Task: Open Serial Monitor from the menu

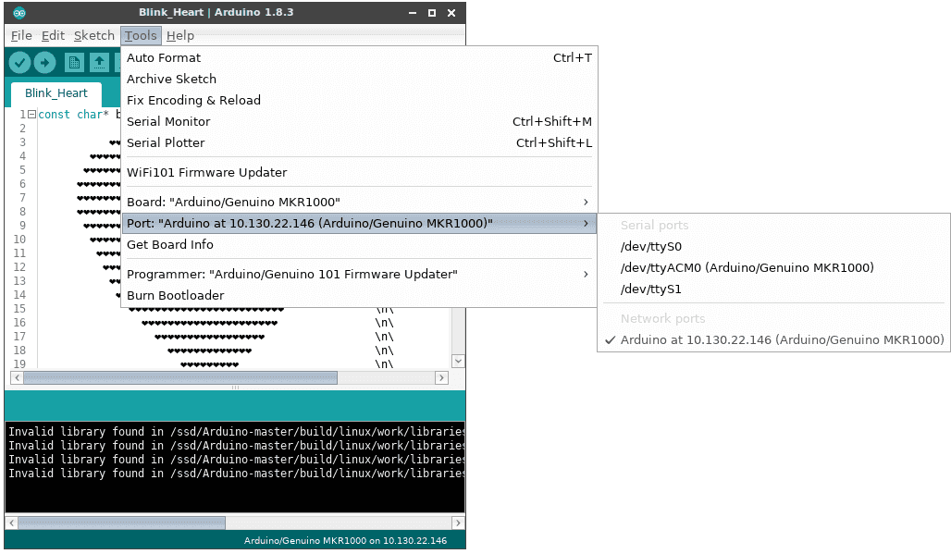Action: point(168,122)
